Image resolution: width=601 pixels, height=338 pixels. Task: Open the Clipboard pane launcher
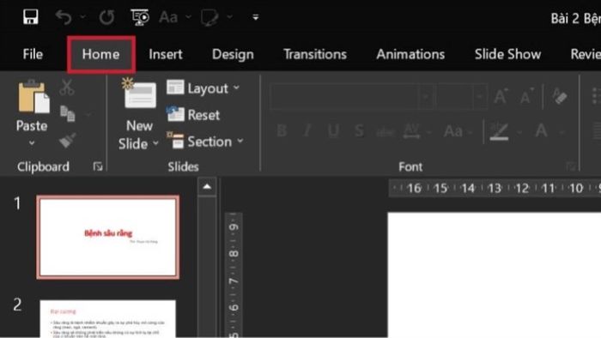tap(98, 166)
